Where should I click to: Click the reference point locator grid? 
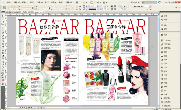click(4, 8)
